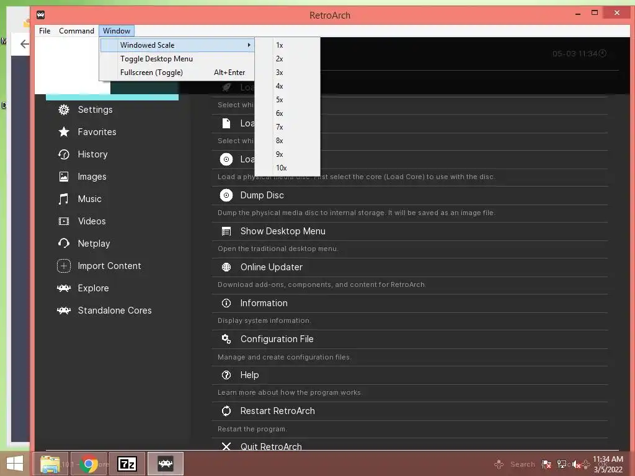Click the Load Content file icon
Screen dimensions: 635x476
pos(226,123)
